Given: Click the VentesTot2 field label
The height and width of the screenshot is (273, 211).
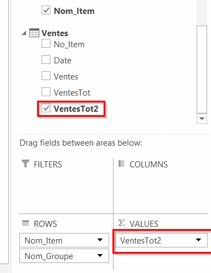Looking at the screenshot, I should pos(76,109).
